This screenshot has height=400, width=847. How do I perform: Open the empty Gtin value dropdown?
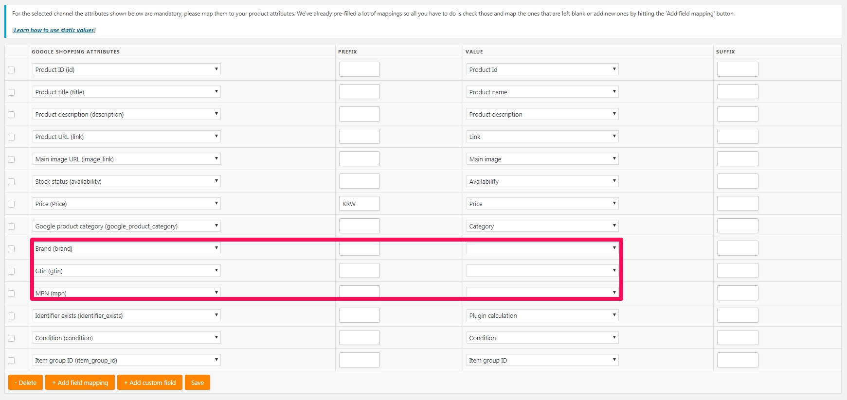[542, 271]
